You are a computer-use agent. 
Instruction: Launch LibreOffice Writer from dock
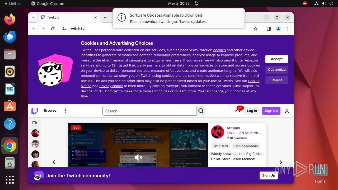point(10,89)
